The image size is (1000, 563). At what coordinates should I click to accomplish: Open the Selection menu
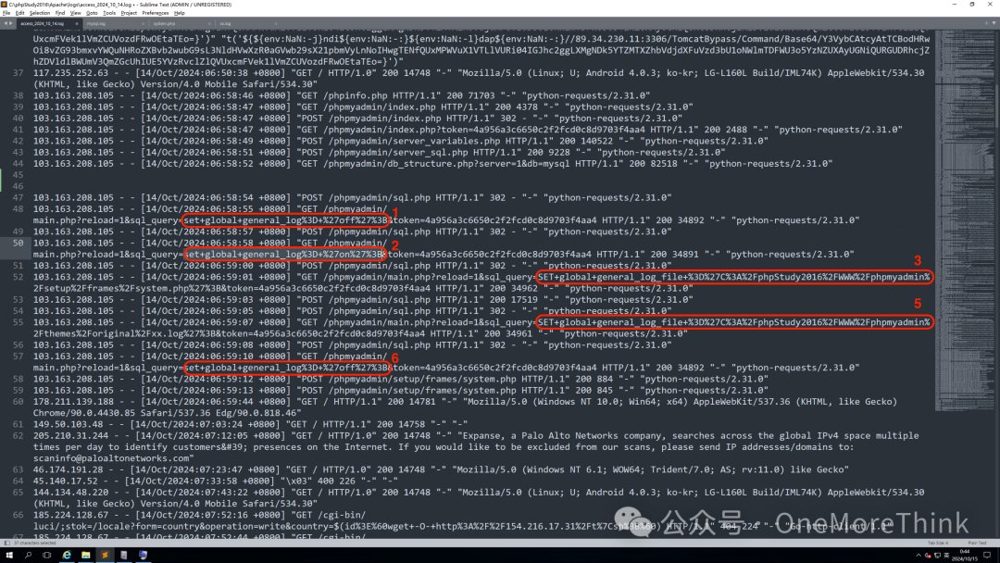(40, 13)
